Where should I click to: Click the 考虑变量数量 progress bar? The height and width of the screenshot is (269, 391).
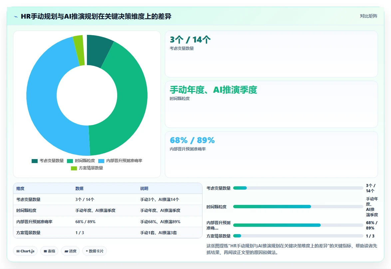pyautogui.click(x=298, y=188)
